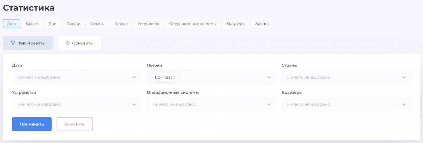This screenshot has width=423, height=143.
Task: Open the Бренды tab
Action: click(x=263, y=24)
